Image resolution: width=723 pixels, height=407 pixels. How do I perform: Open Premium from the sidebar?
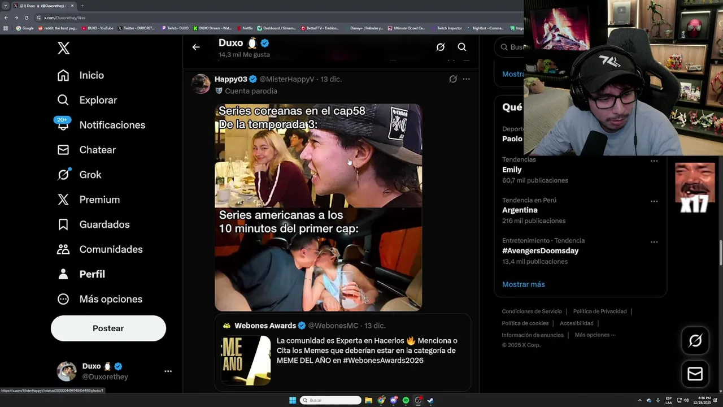click(x=89, y=200)
